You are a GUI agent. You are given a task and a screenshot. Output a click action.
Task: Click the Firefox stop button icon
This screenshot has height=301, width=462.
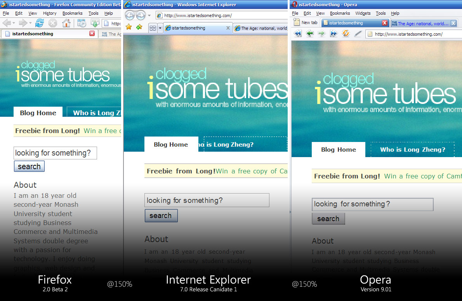[x=53, y=23]
